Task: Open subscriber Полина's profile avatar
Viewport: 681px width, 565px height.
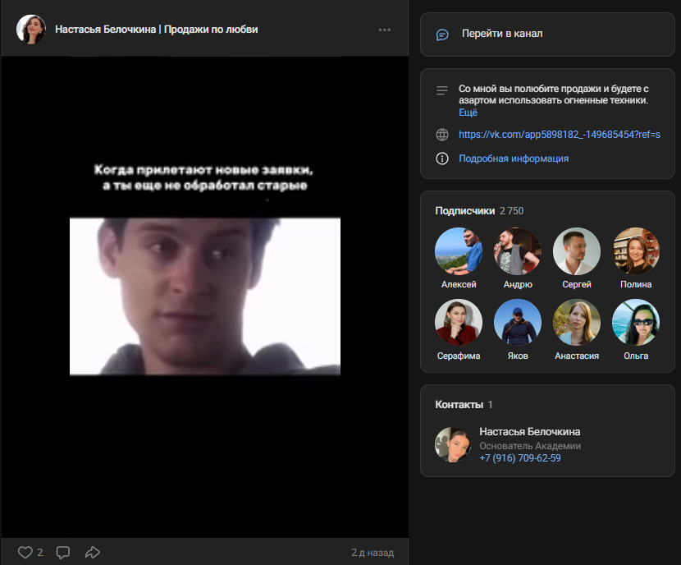Action: point(636,251)
